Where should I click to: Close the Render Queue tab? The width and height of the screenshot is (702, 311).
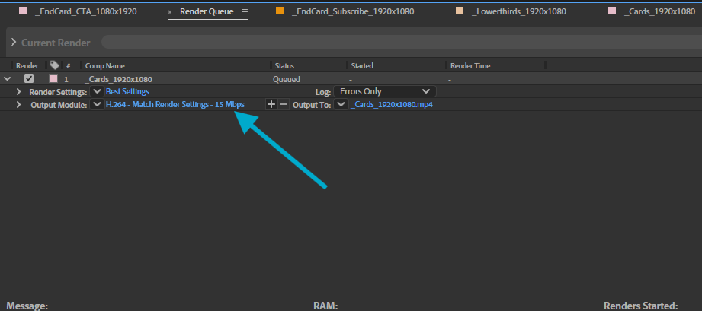click(x=170, y=12)
